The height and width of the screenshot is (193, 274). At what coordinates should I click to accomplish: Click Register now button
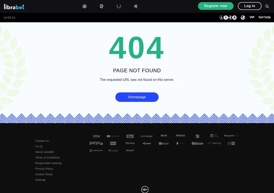pos(216,6)
